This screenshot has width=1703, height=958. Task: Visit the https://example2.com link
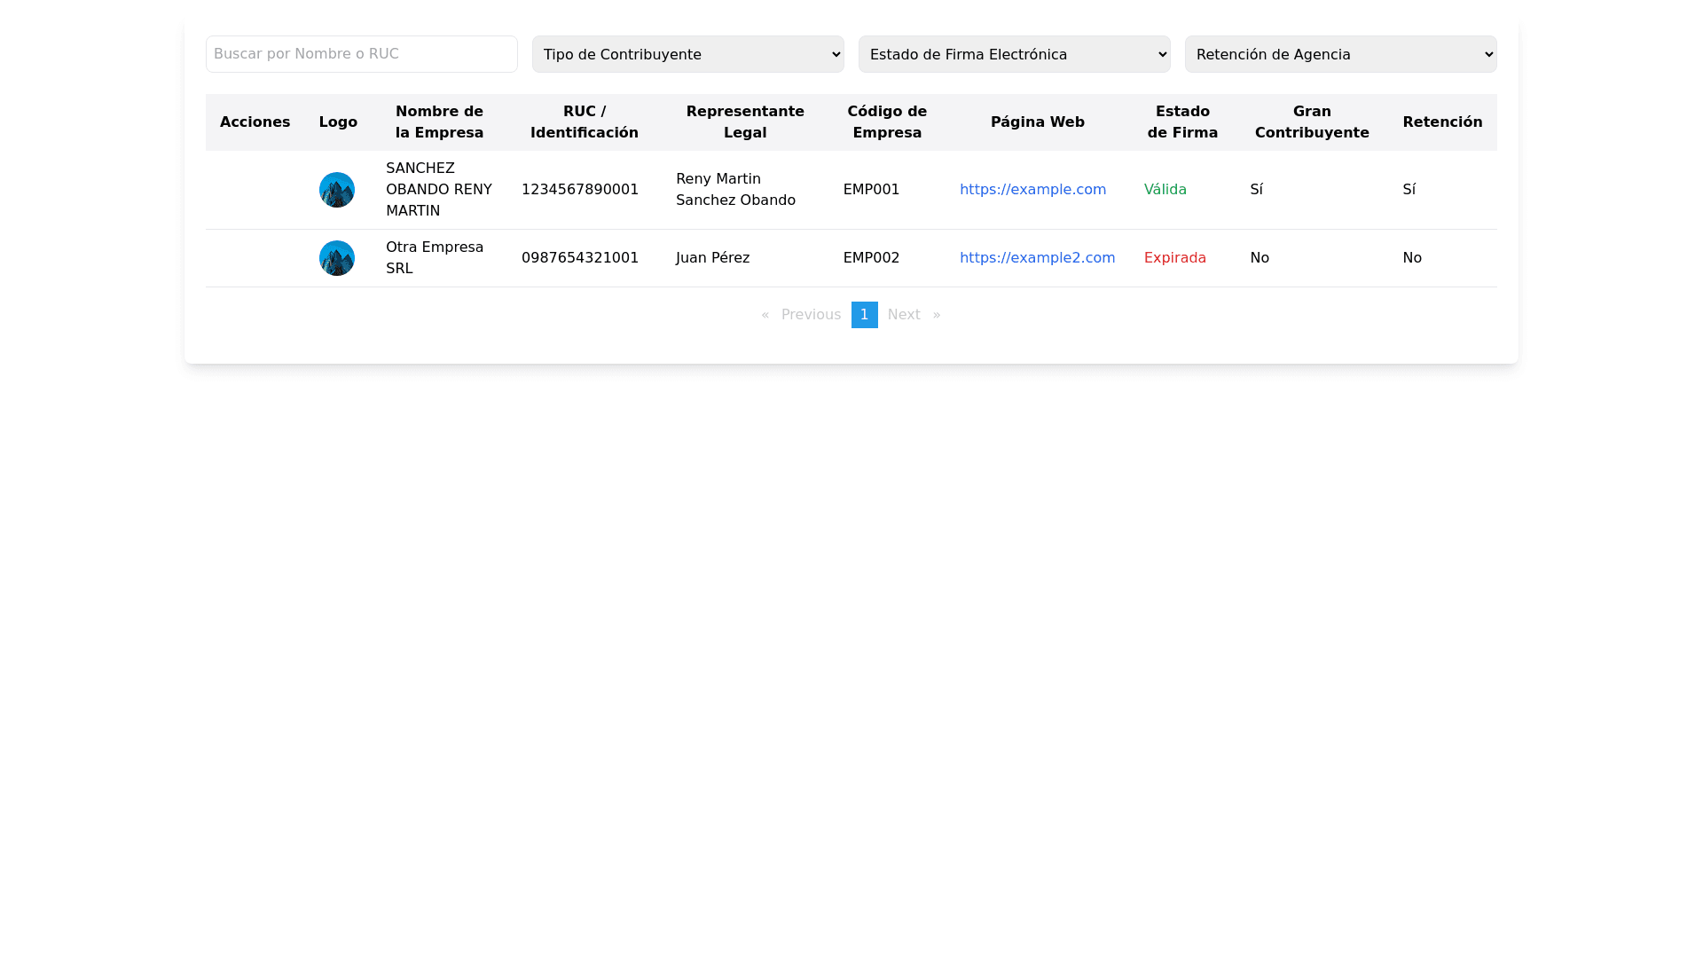[x=1037, y=258]
